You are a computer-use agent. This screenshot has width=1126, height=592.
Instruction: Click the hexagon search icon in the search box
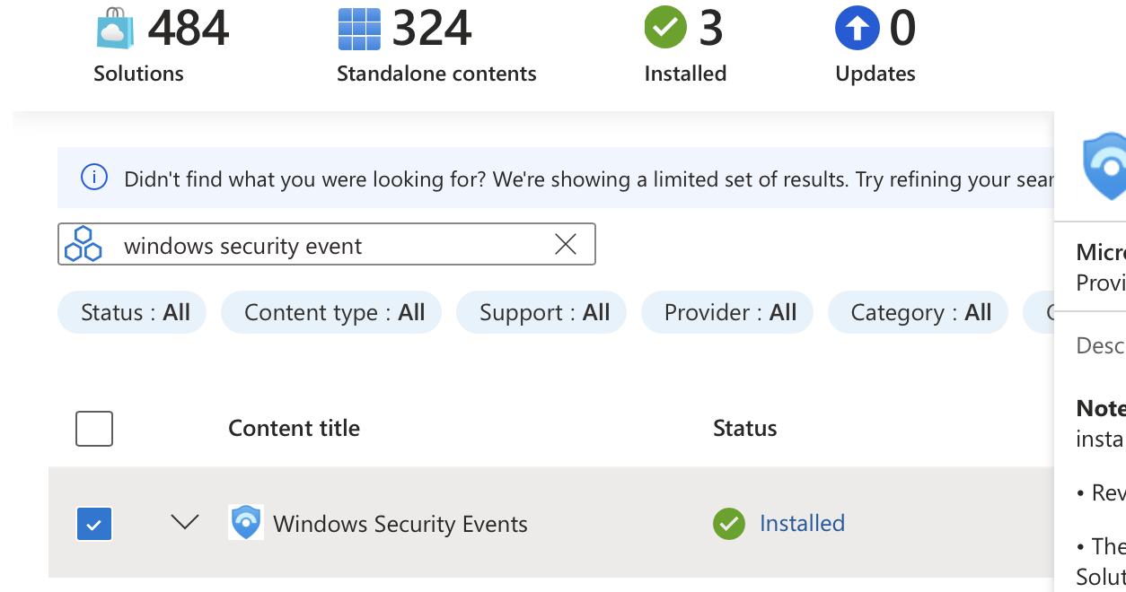pyautogui.click(x=84, y=243)
